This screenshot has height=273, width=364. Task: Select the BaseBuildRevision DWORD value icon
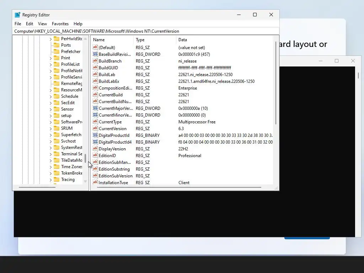click(95, 54)
